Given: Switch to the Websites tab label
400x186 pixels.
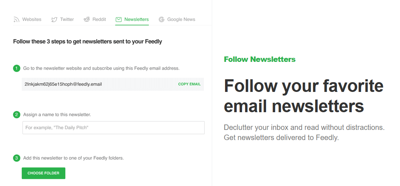Looking at the screenshot, I should [32, 20].
